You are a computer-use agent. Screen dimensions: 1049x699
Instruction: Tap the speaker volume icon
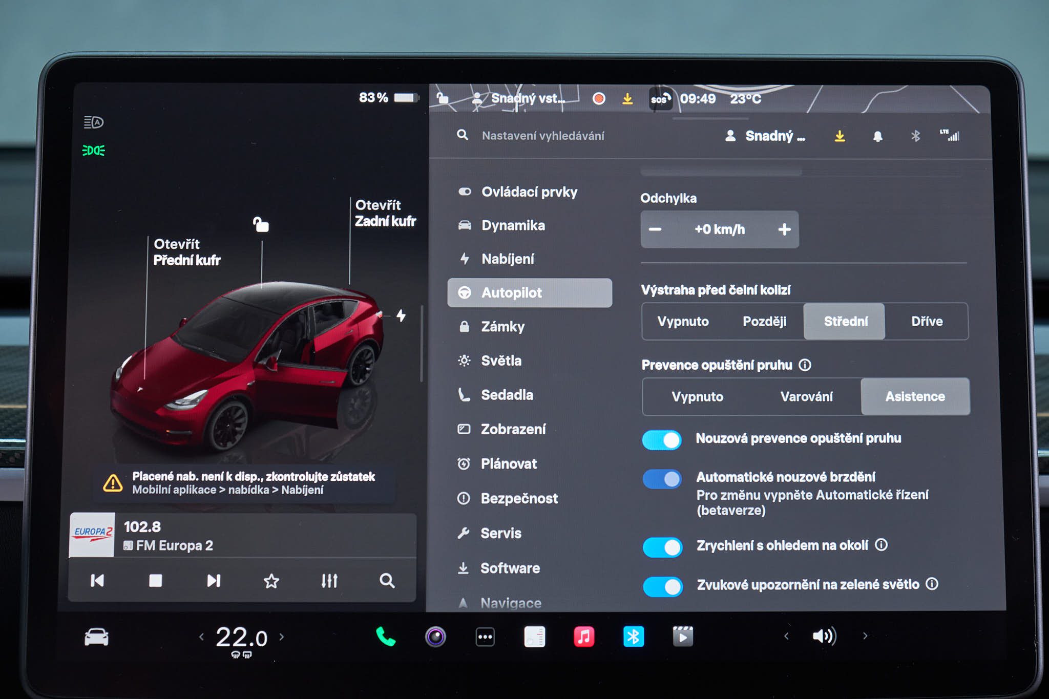825,636
